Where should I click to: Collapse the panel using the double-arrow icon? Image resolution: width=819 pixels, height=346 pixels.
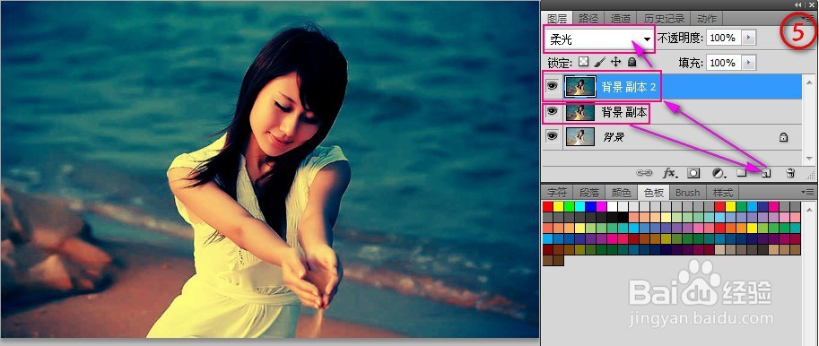pos(798,4)
